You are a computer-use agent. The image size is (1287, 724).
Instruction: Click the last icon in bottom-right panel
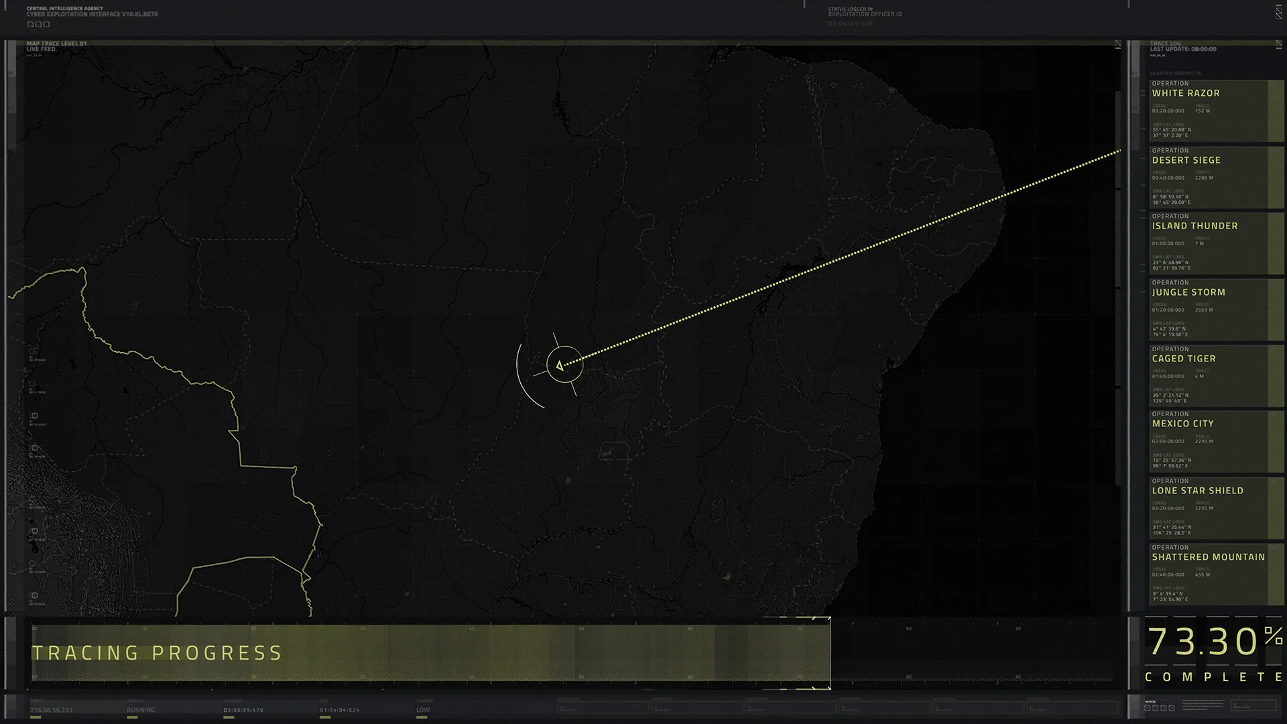[x=1172, y=708]
